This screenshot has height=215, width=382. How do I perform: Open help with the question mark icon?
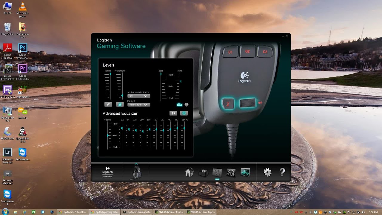click(x=282, y=172)
